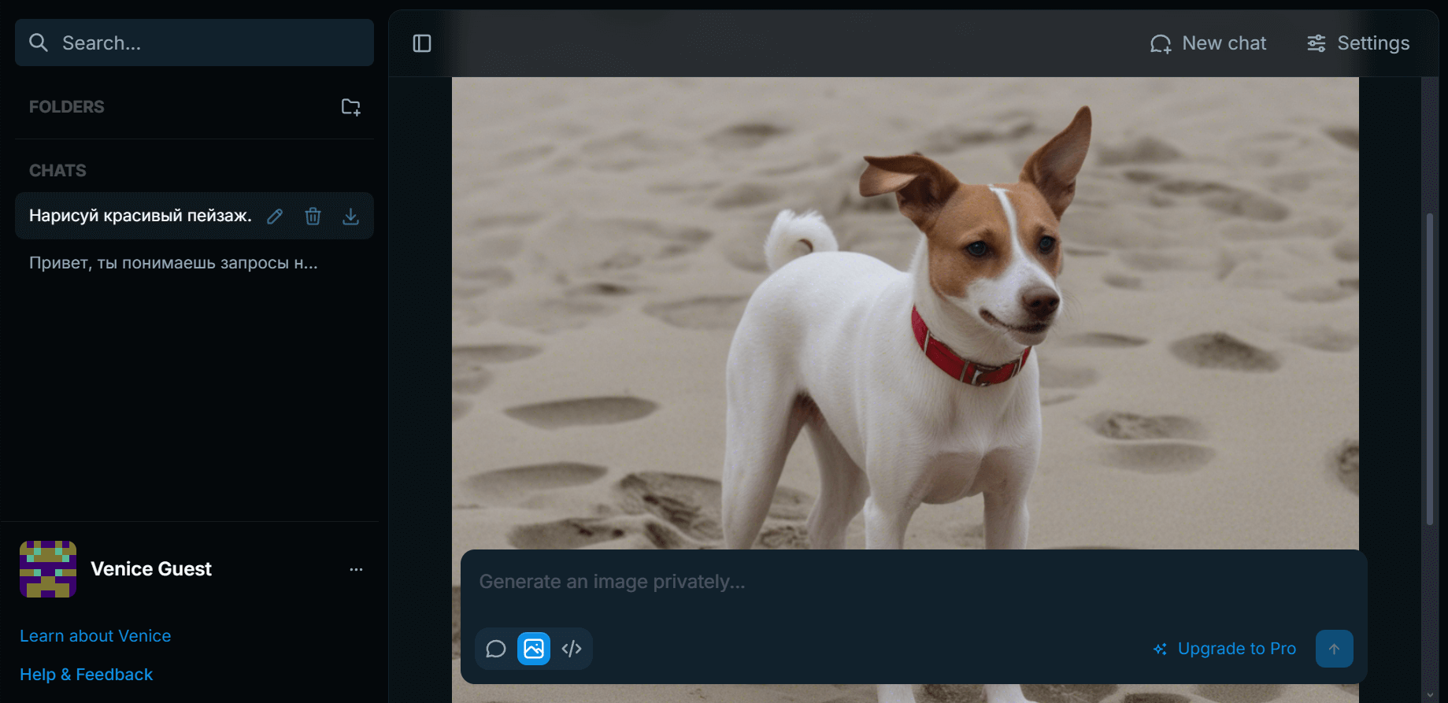Switch to code mode icon
The image size is (1448, 703).
click(x=572, y=649)
